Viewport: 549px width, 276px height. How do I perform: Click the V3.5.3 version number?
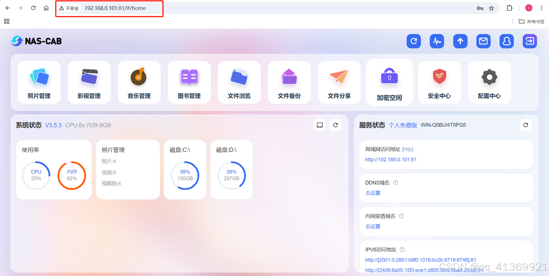coord(53,125)
